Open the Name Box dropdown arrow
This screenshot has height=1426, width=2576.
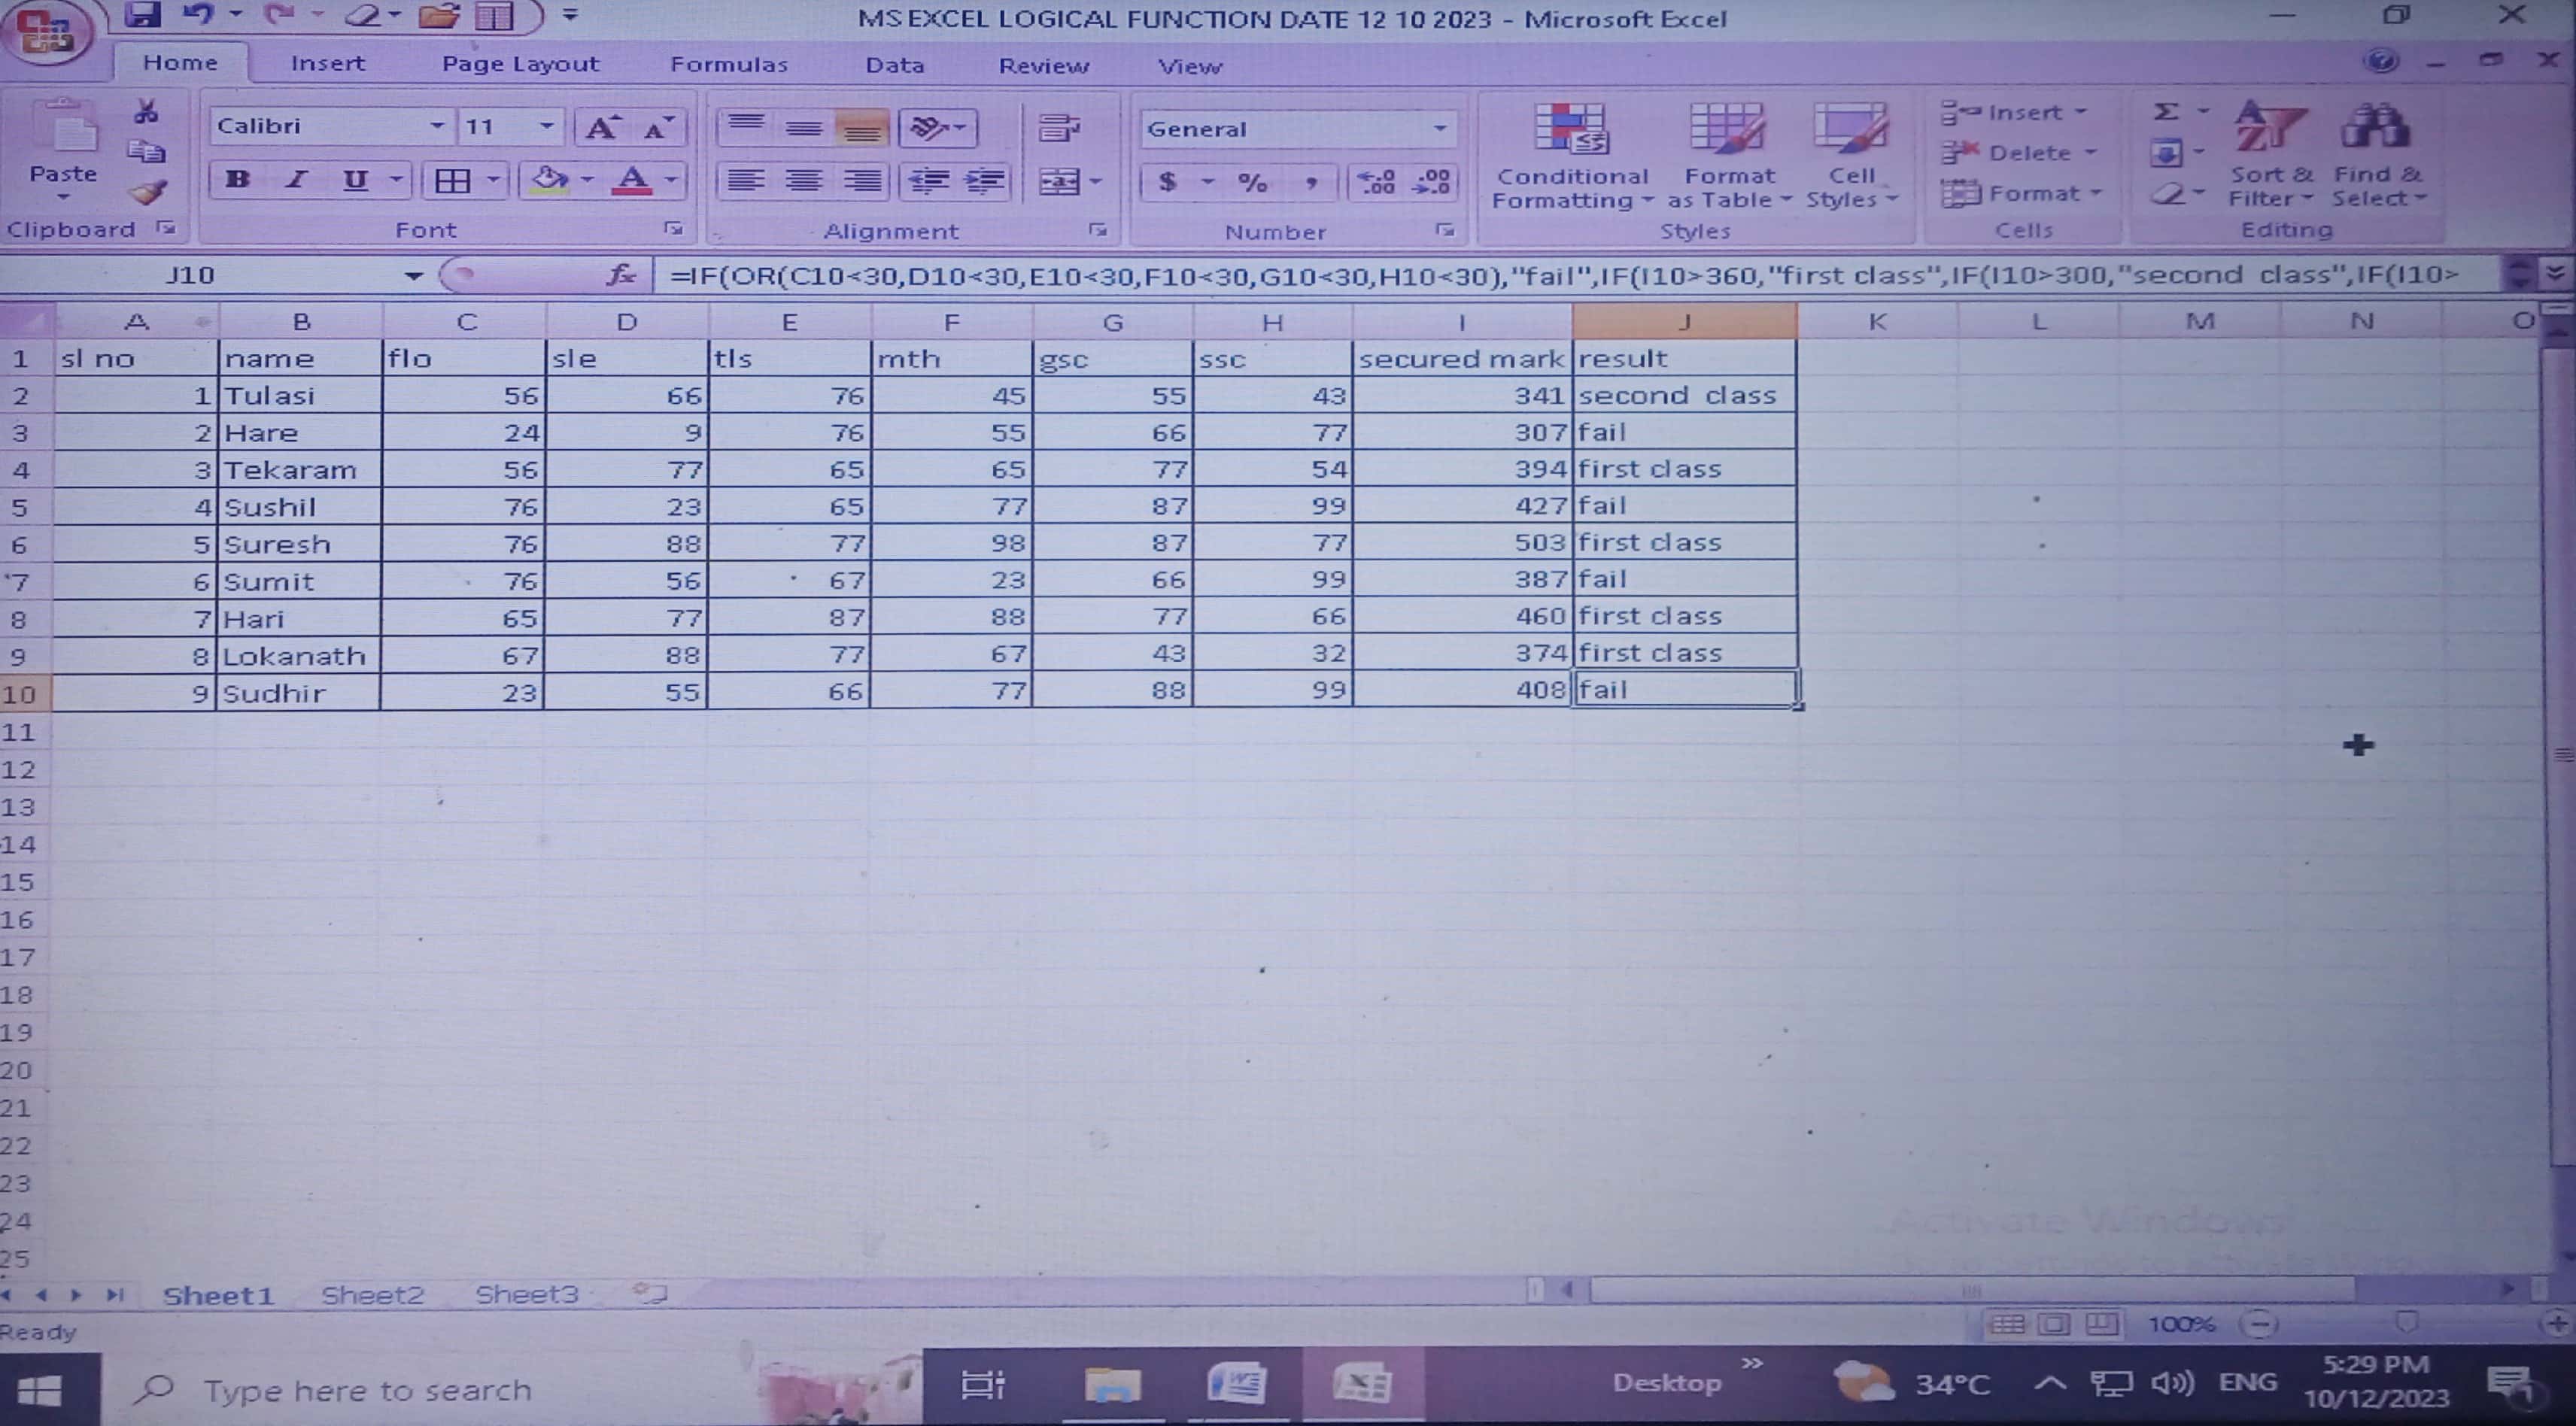point(413,275)
